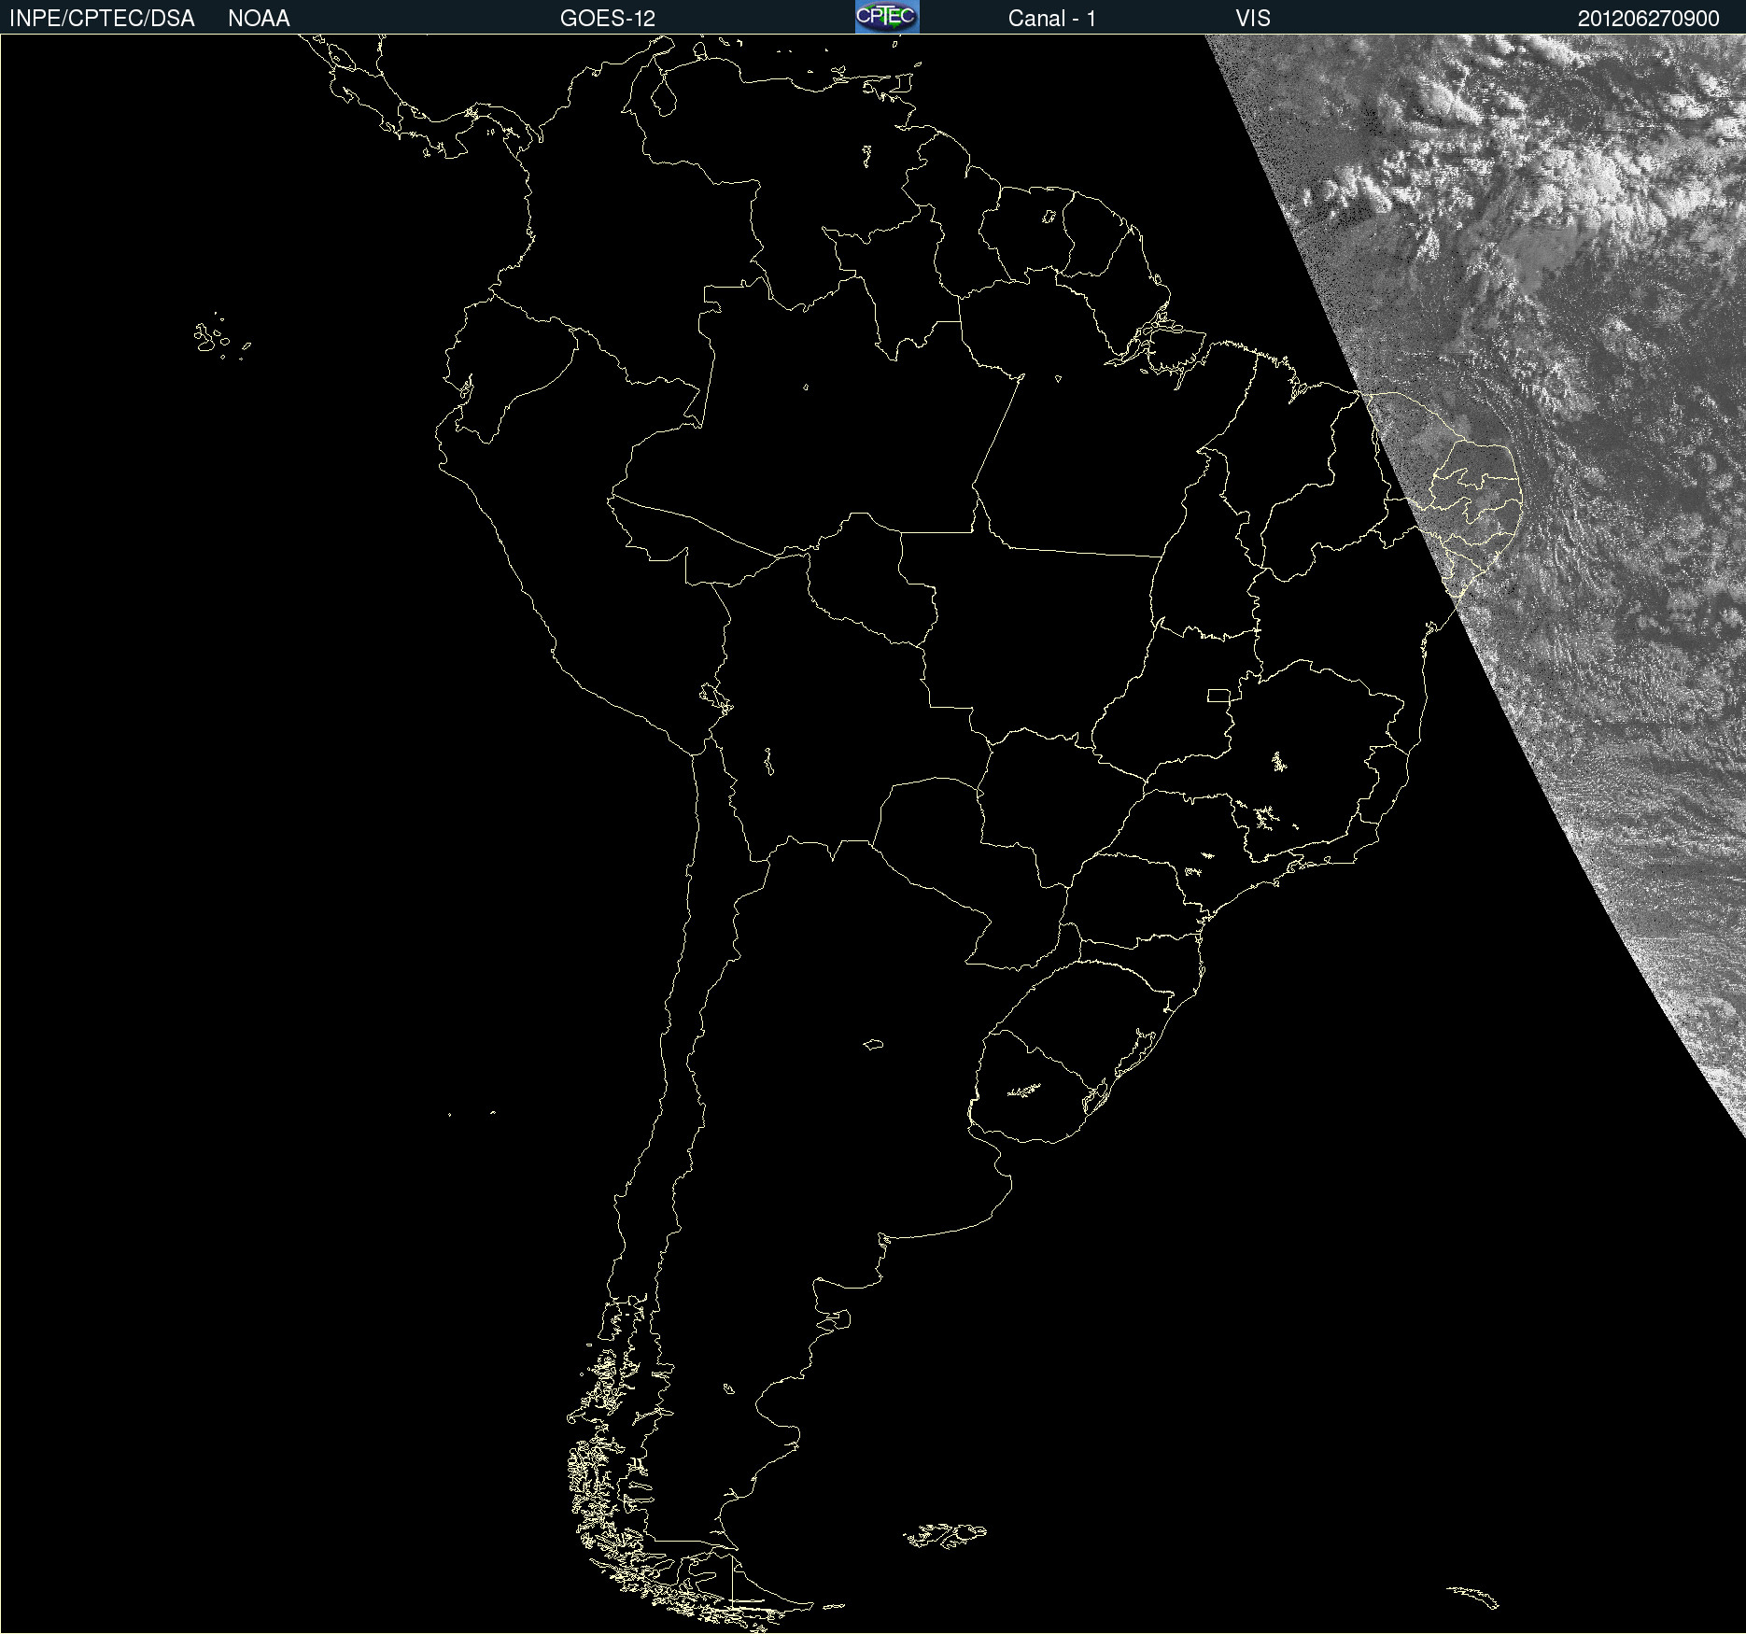The height and width of the screenshot is (1634, 1746).
Task: Click the NOAA label in header
Action: pyautogui.click(x=259, y=19)
